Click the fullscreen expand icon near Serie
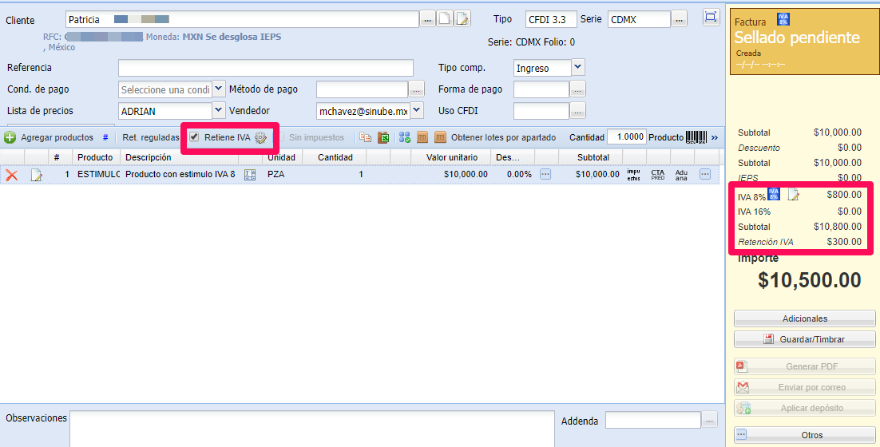The height and width of the screenshot is (447, 880). click(x=710, y=18)
